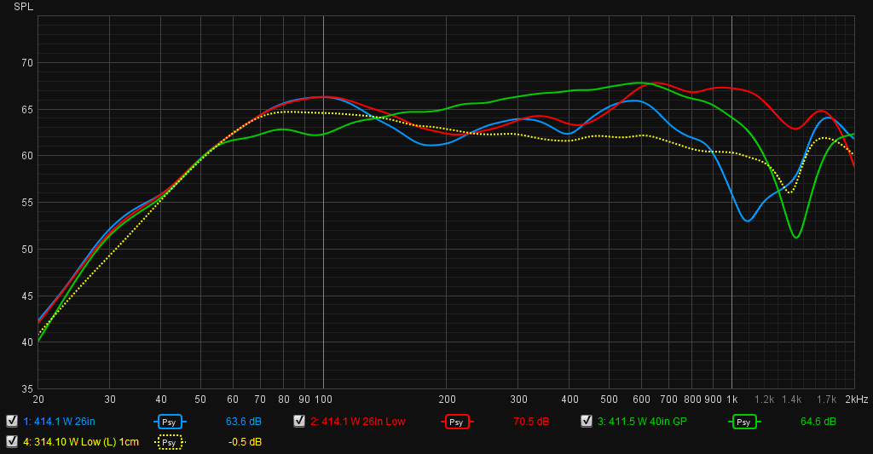The width and height of the screenshot is (873, 454).
Task: Click the 200 frequency axis label
Action: 447,399
